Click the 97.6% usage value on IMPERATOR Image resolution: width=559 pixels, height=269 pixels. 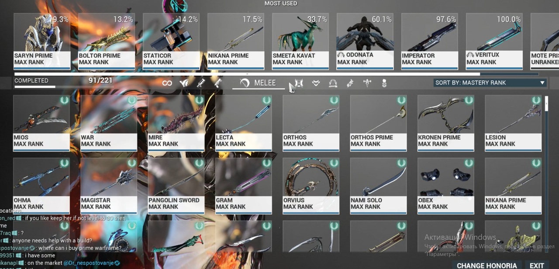[446, 20]
